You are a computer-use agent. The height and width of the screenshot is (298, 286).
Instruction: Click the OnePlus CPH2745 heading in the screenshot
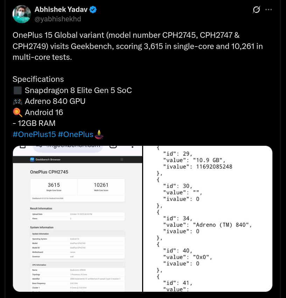point(49,172)
